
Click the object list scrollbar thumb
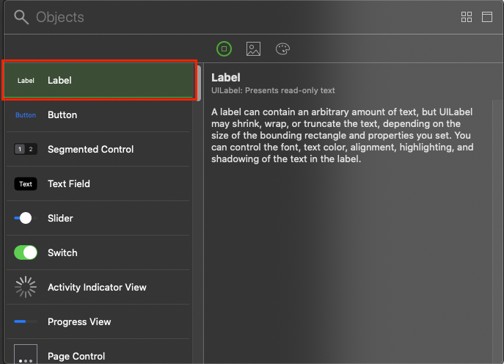[199, 83]
